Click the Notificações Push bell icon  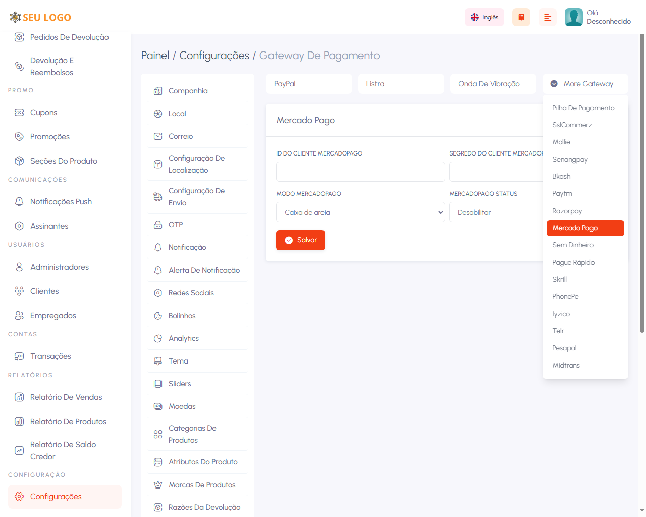coord(19,202)
